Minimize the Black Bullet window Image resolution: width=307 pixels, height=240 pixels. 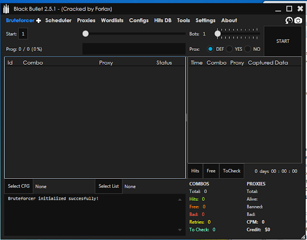pyautogui.click(x=278, y=8)
